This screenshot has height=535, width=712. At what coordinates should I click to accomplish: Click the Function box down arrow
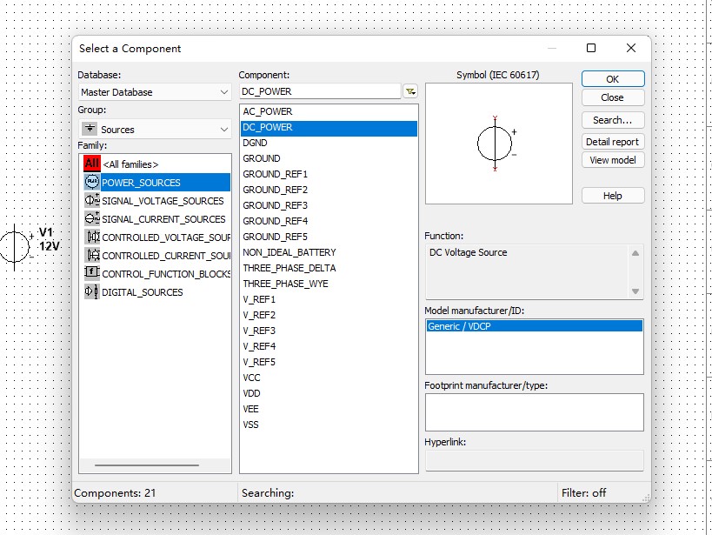[x=635, y=291]
